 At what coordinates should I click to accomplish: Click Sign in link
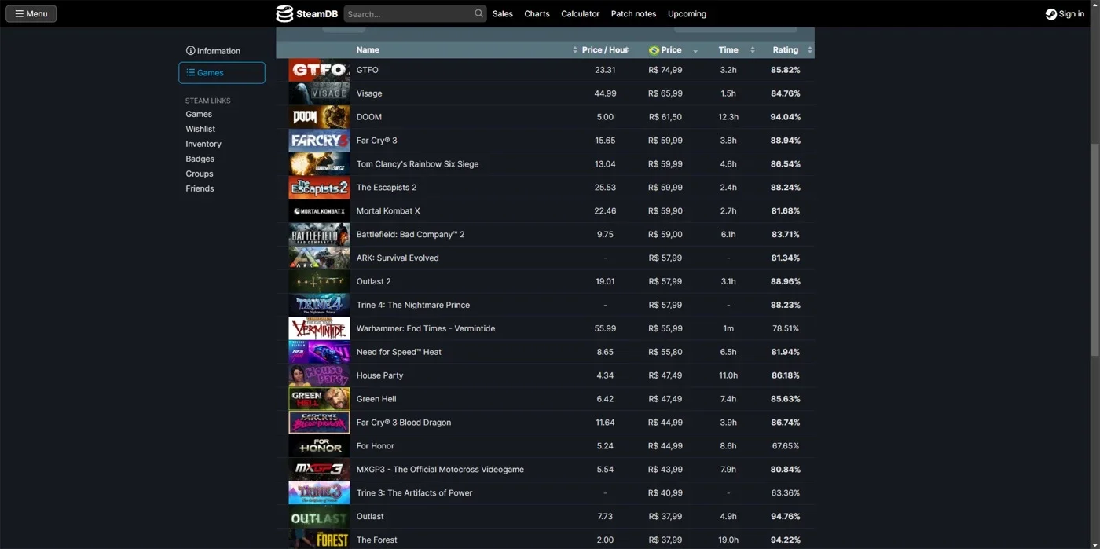(x=1065, y=13)
